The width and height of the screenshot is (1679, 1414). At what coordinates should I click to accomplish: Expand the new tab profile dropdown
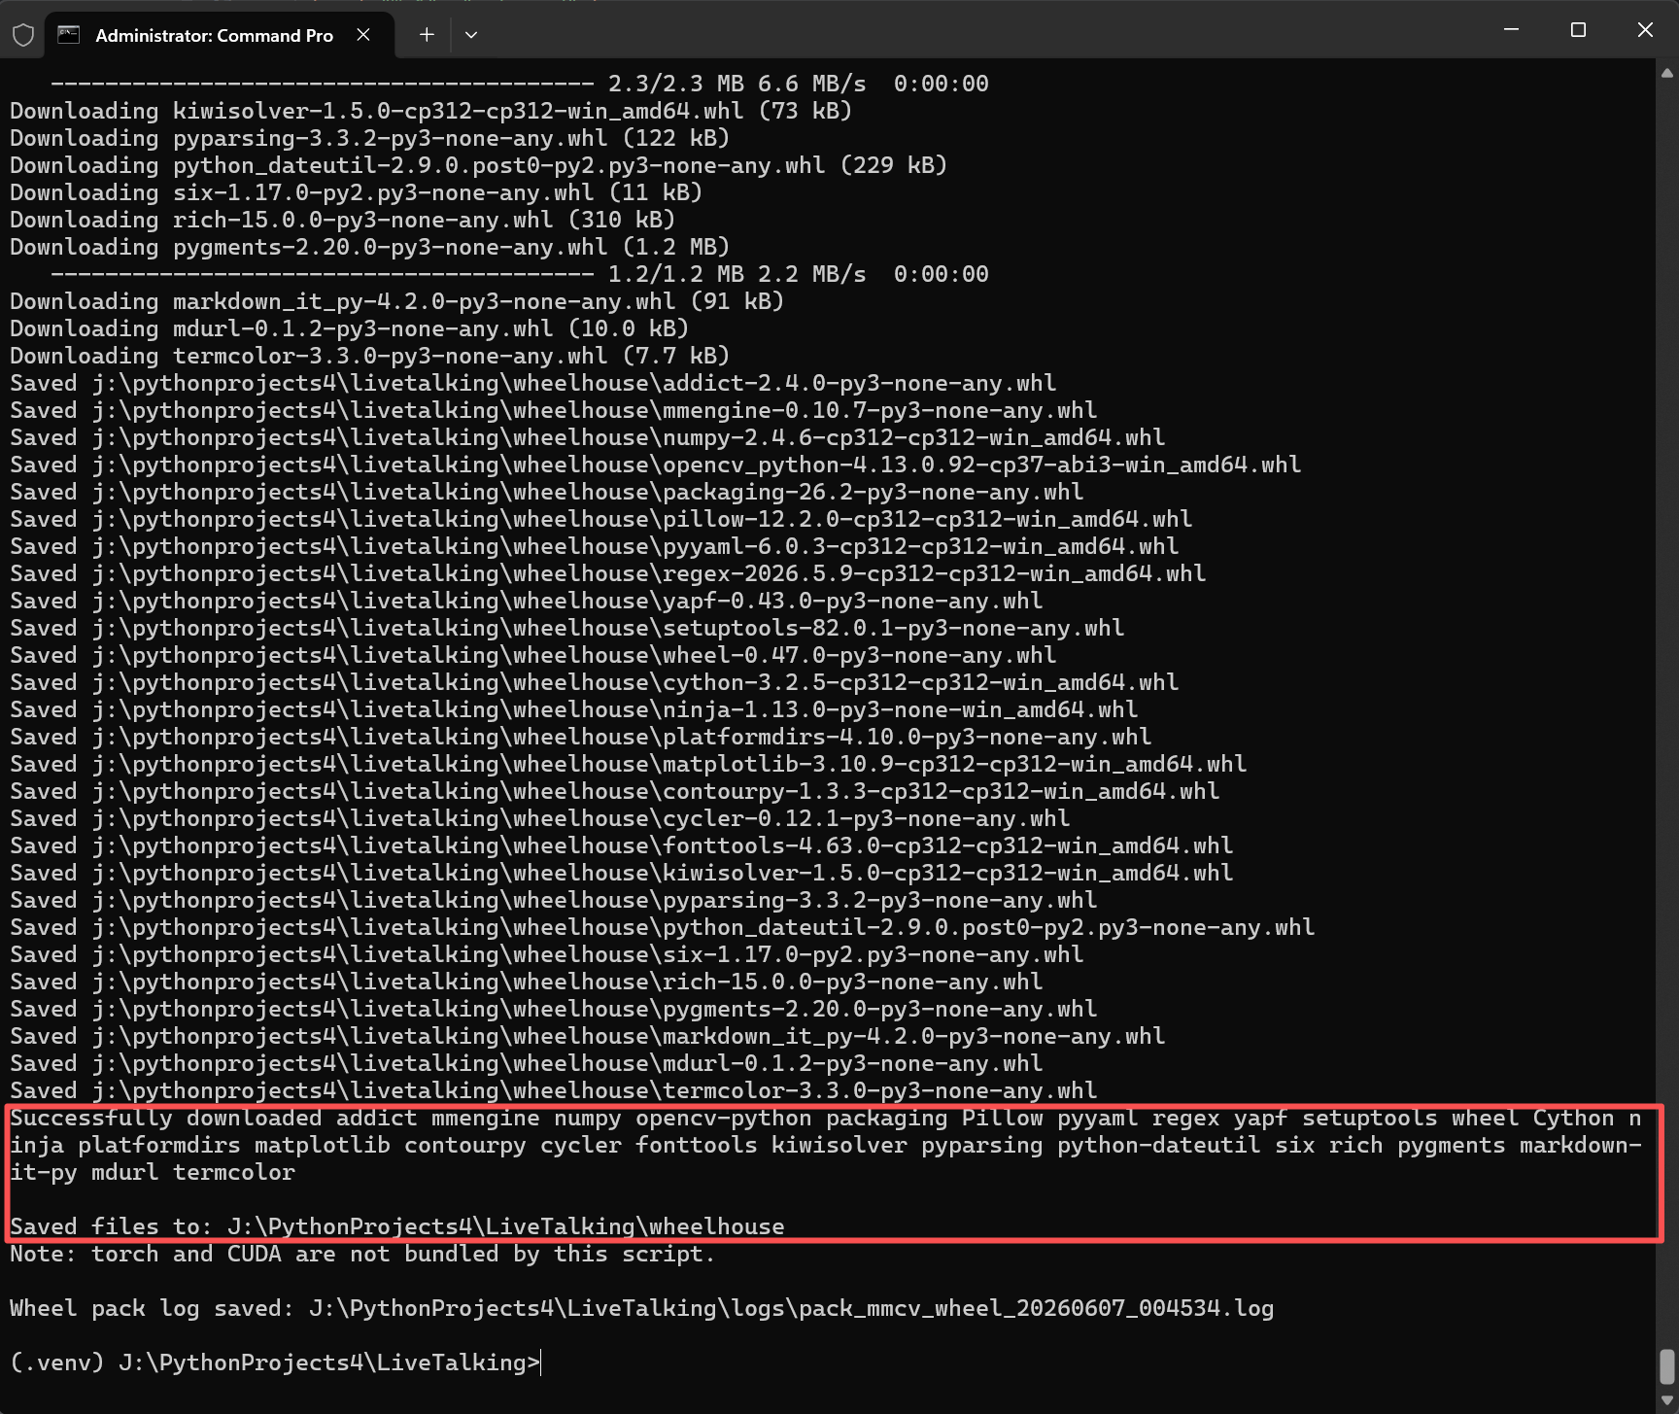pos(471,35)
